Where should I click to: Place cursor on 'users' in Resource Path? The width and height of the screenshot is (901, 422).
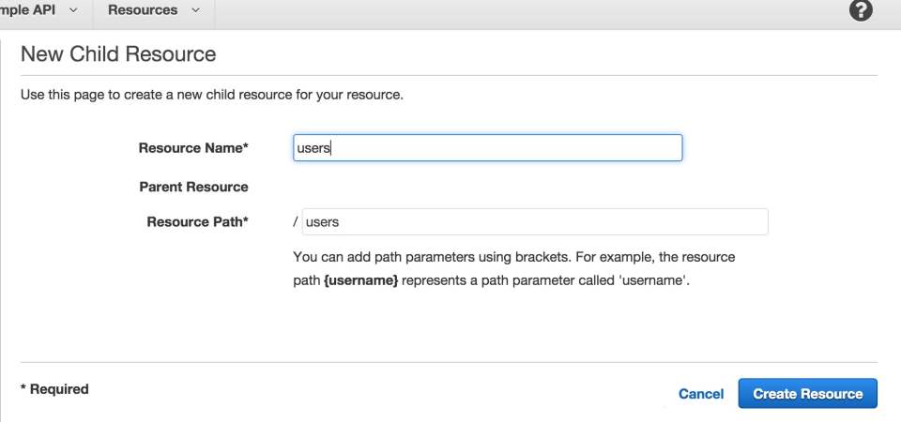pos(322,222)
